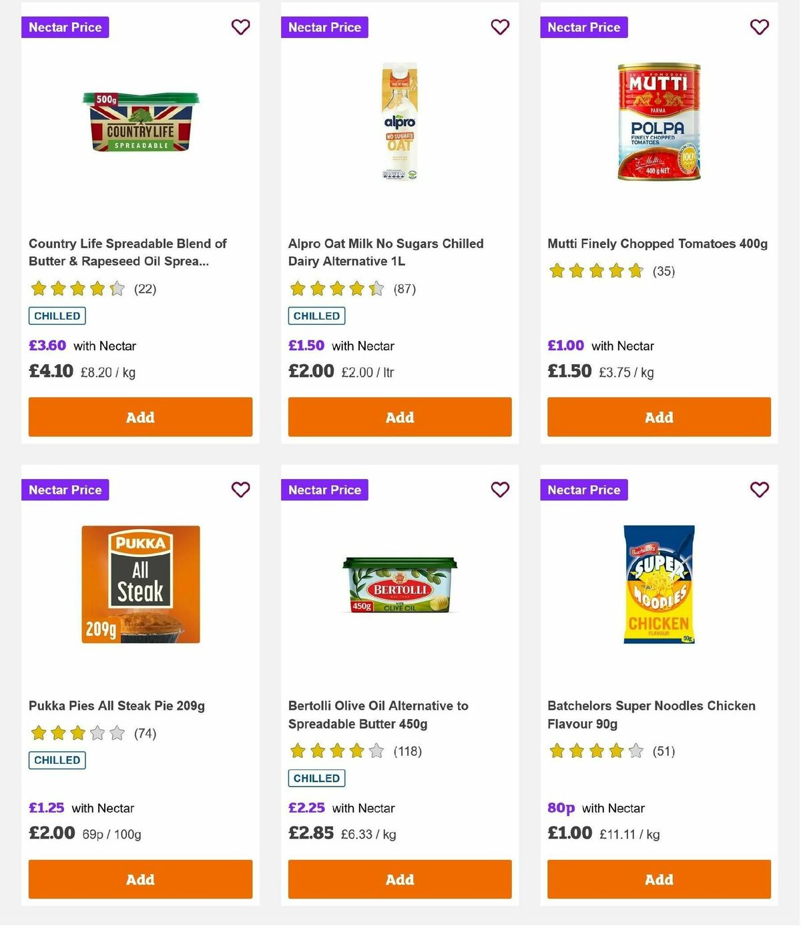This screenshot has height=926, width=801.
Task: Favourite the Bertolli Olive Oil spread
Action: (x=500, y=489)
